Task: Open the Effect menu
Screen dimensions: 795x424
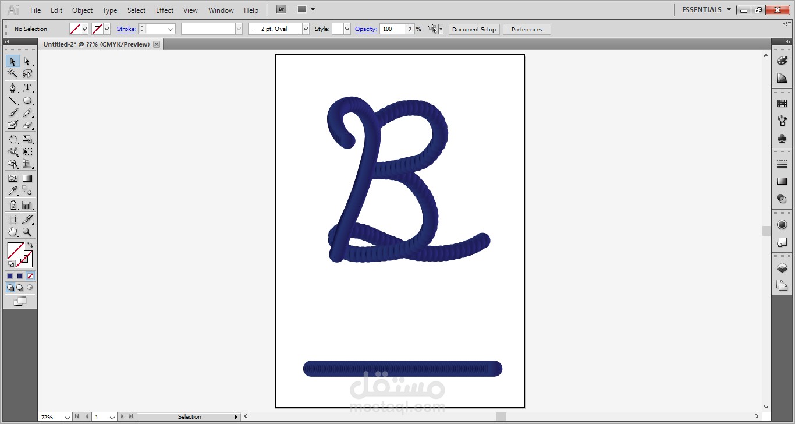Action: coord(165,10)
